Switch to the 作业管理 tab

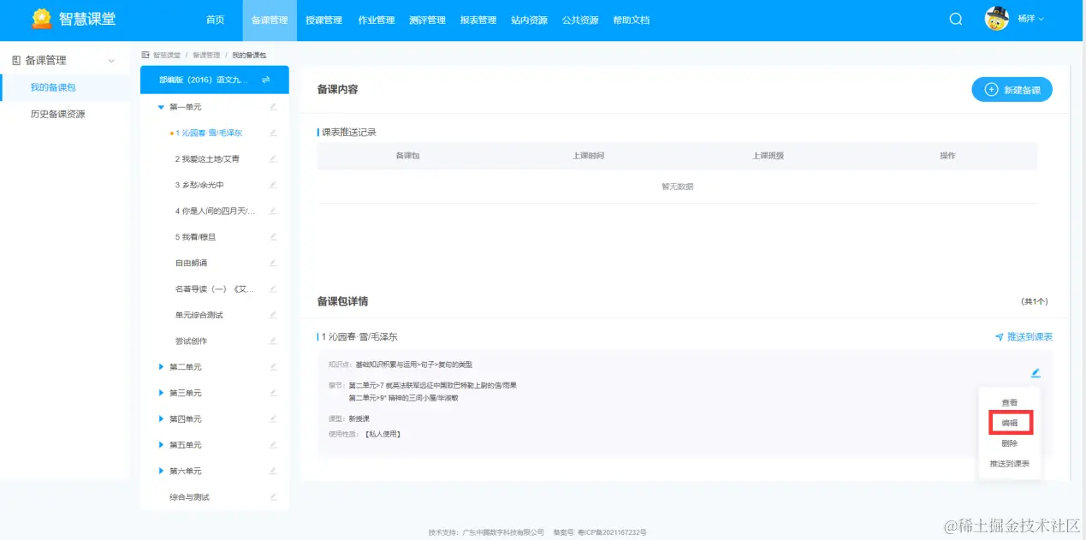click(x=376, y=20)
